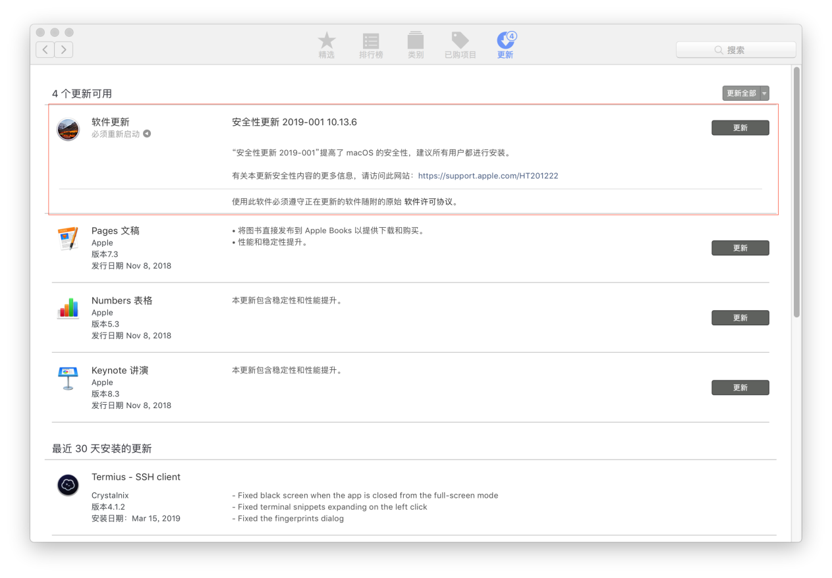Click the 排行榜 chart icon in toolbar
The width and height of the screenshot is (832, 578).
pos(371,41)
